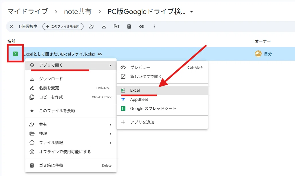Screen dimensions: 295x176
Task: Click the owner avatar next to 自分
Action: [x=258, y=54]
